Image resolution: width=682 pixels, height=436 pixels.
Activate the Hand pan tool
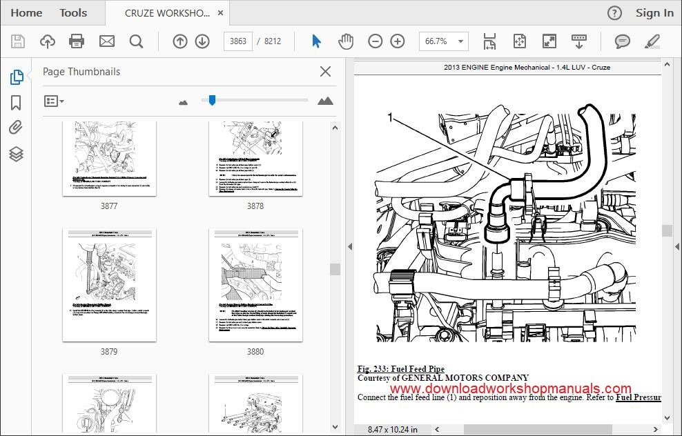coord(346,41)
